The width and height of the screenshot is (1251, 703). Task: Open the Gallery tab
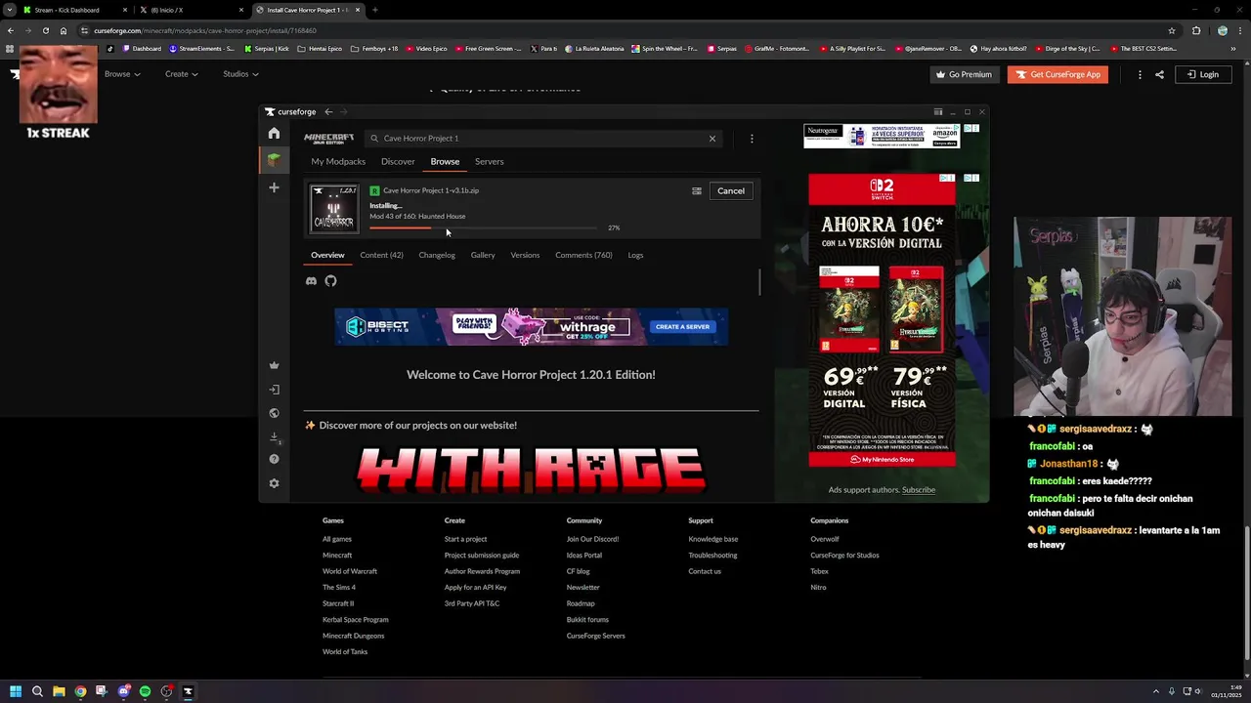[x=483, y=255]
